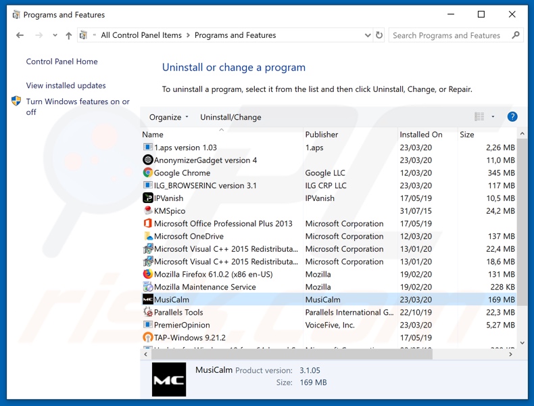Click the ILG_BROWSERINC program icon
The image size is (534, 406).
147,185
